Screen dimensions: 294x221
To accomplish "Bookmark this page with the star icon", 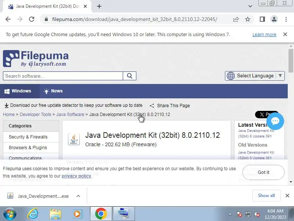I will [x=248, y=19].
